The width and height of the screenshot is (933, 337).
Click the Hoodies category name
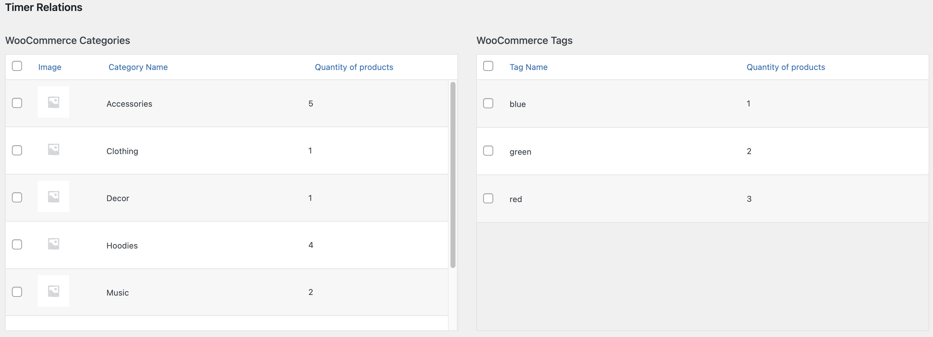click(122, 245)
